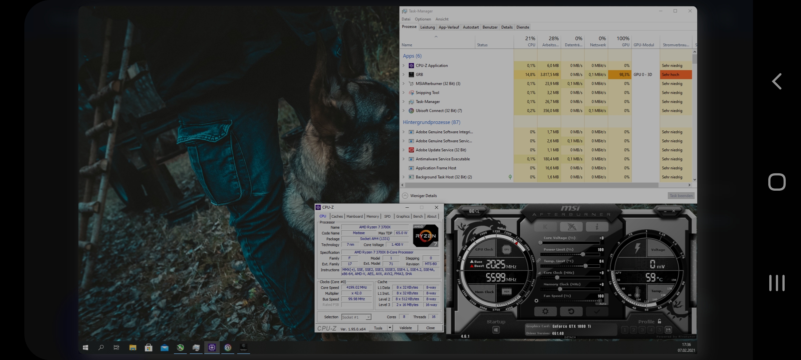Click the fan speed settings gear icon
Viewport: 801px width, 360px height.
click(536, 301)
